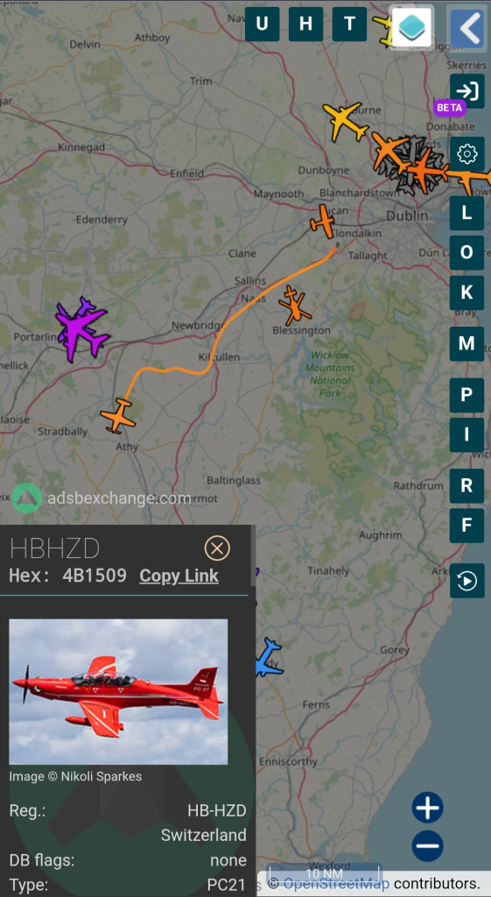The width and height of the screenshot is (491, 897).
Task: Toggle the T button at the top
Action: point(349,24)
